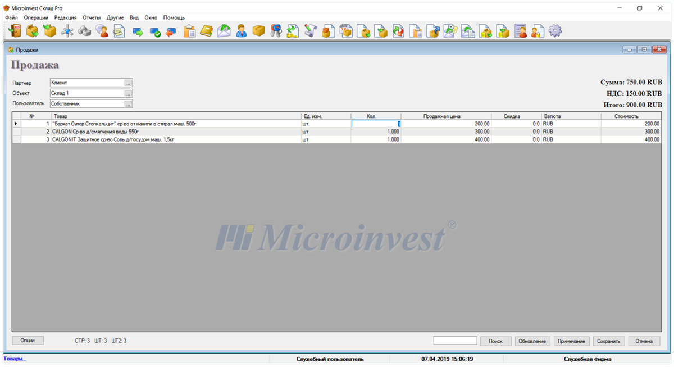Click the envelope with money icon
Image resolution: width=674 pixels, height=367 pixels.
pyautogui.click(x=224, y=31)
